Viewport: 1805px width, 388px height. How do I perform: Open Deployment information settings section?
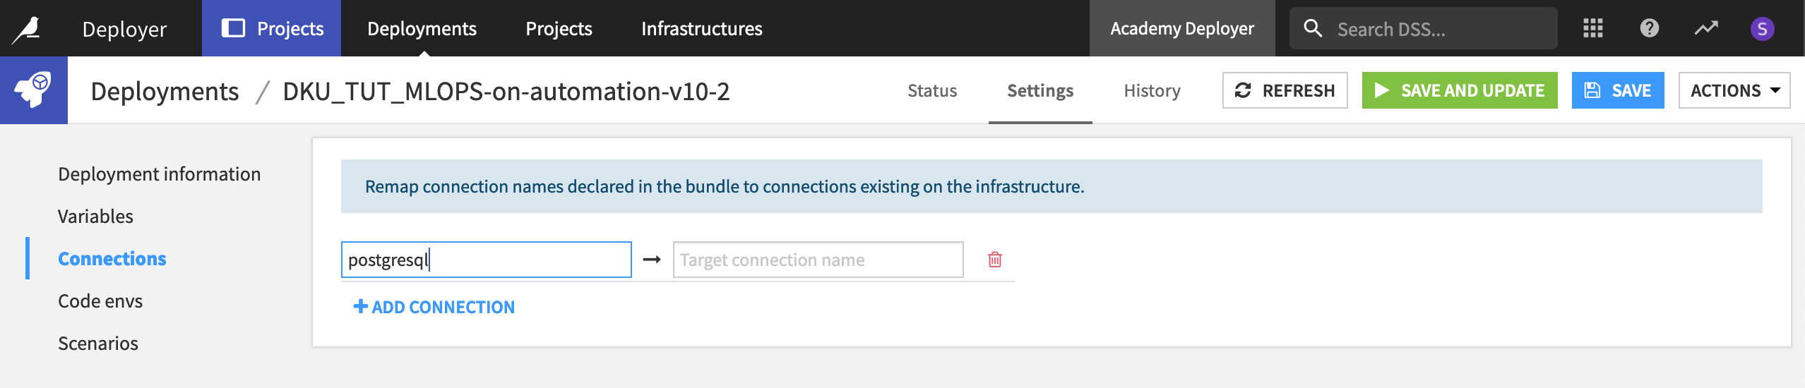(160, 174)
